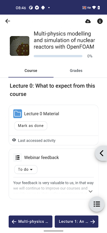Tap the Wi-Fi status icon
This screenshot has height=233, width=107.
pos(94,8)
